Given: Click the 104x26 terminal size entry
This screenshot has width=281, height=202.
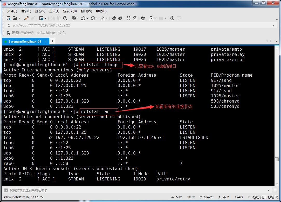Looking at the screenshot, I should [207, 197].
